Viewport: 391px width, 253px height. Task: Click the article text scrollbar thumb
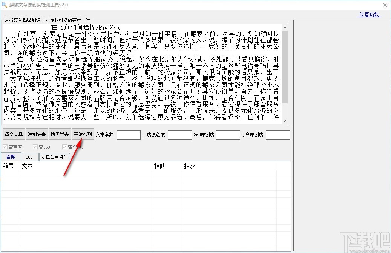(x=285, y=67)
